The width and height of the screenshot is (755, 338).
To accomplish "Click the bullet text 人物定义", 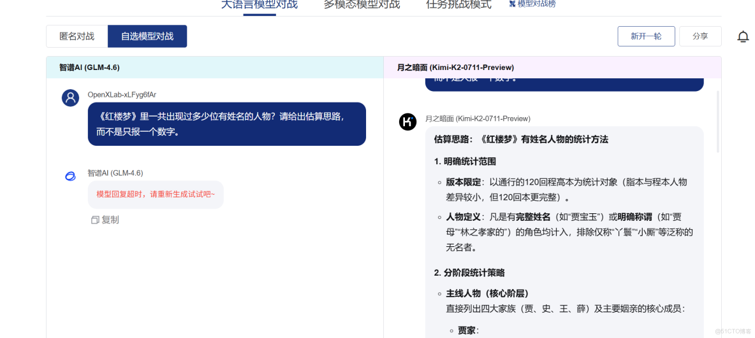I will pyautogui.click(x=463, y=217).
